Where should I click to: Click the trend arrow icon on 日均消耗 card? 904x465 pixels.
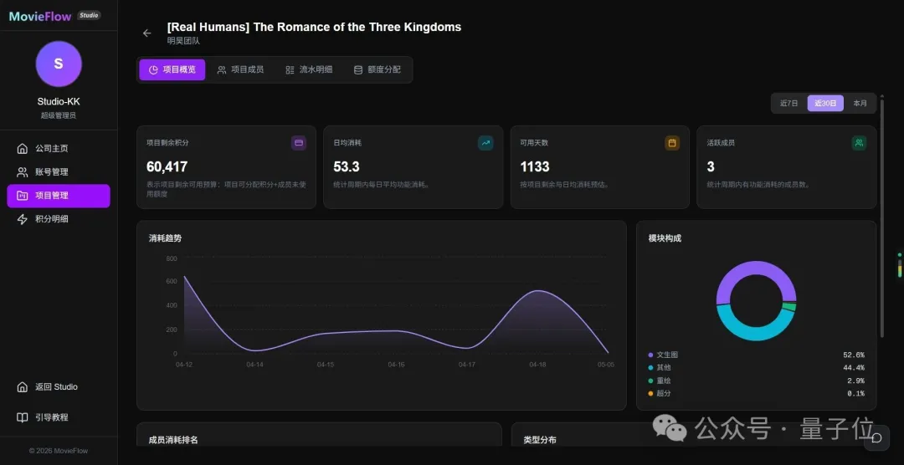tap(485, 143)
